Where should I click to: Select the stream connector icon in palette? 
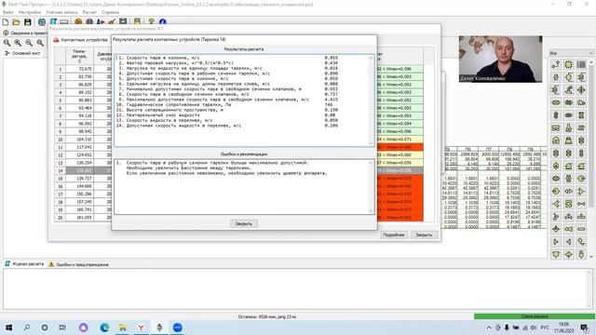pyautogui.click(x=556, y=65)
